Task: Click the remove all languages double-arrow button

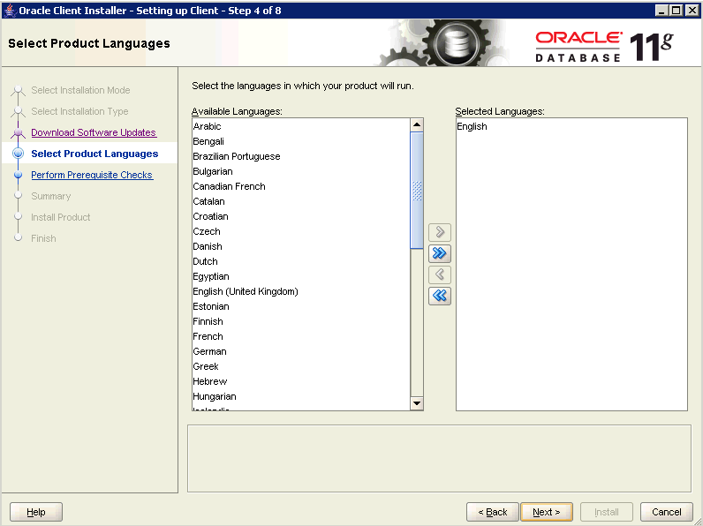Action: [x=439, y=297]
